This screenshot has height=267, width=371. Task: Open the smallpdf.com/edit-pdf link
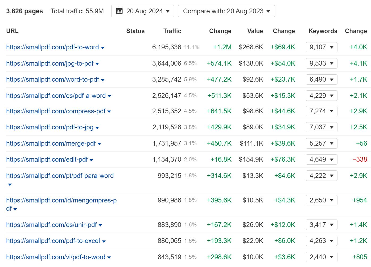click(47, 160)
